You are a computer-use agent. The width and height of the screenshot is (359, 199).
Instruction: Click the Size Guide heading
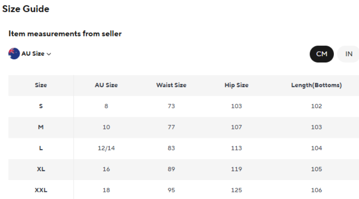[x=26, y=9]
